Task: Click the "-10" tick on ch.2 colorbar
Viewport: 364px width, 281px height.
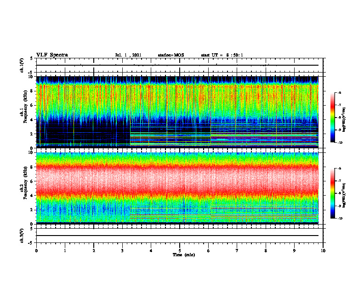Action: click(340, 219)
